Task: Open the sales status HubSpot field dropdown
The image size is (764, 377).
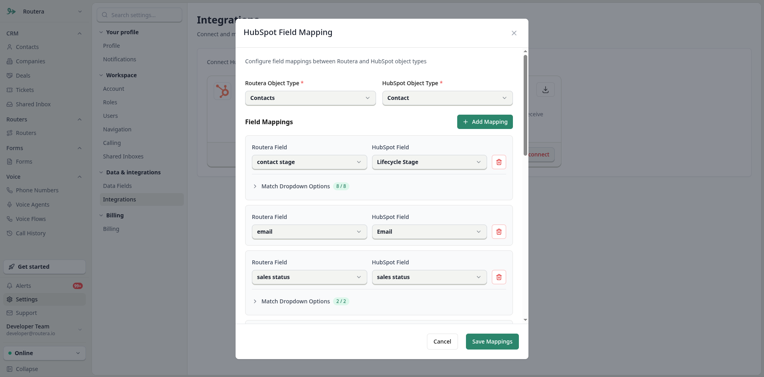Action: pos(429,277)
